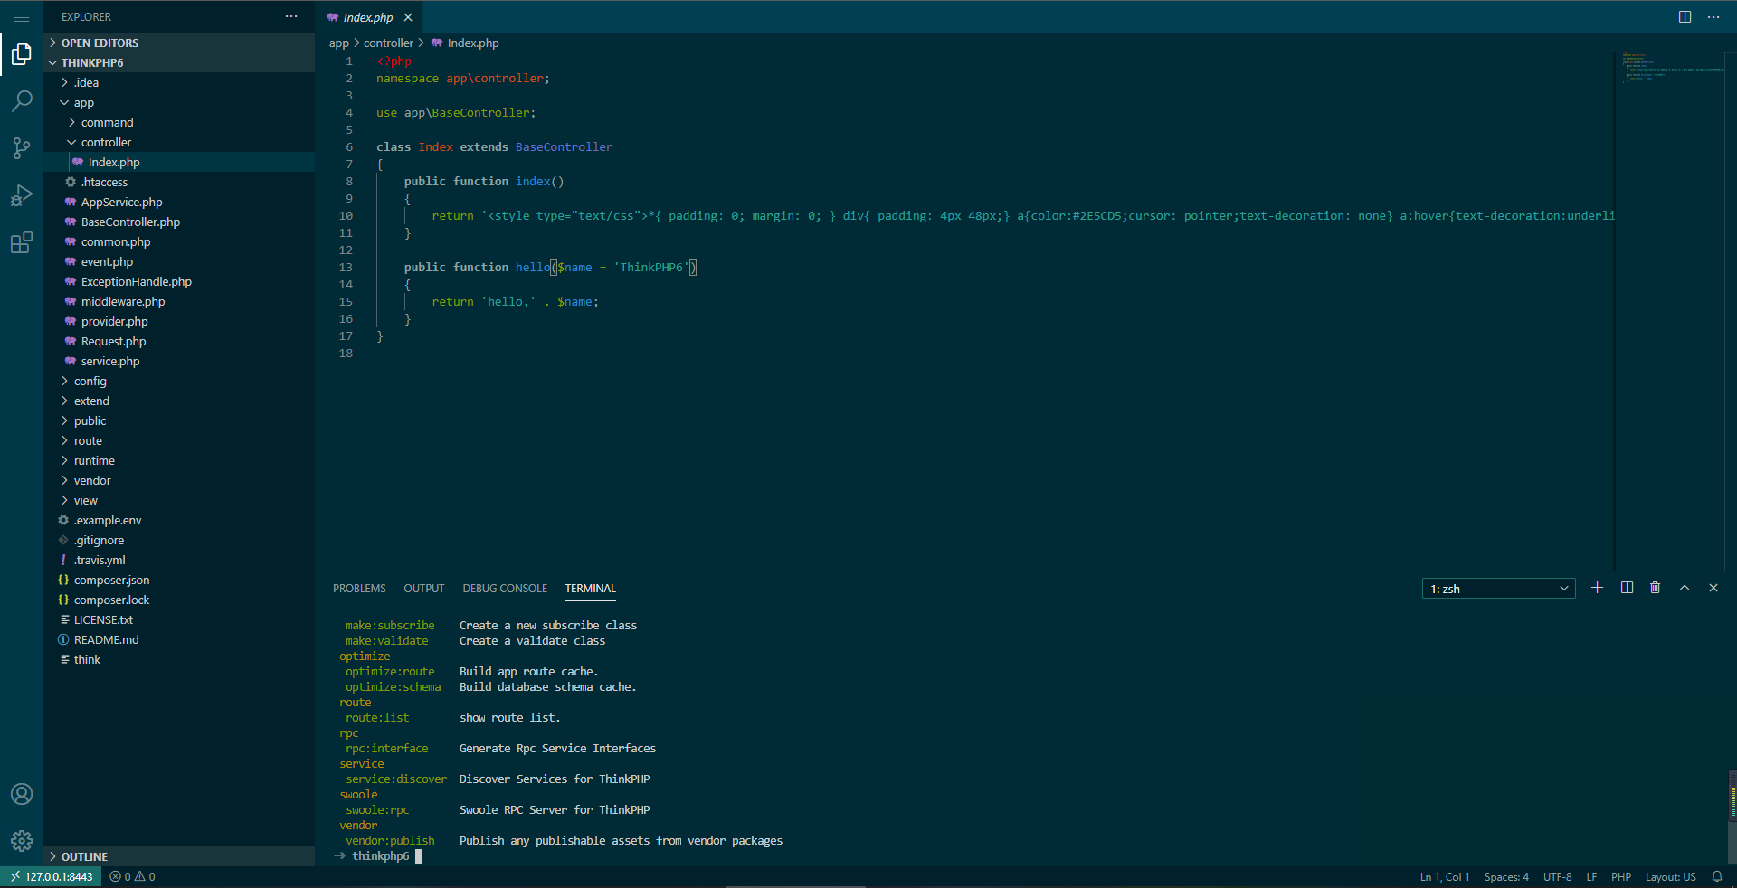Expand the public folder
This screenshot has width=1737, height=888.
pyautogui.click(x=179, y=420)
